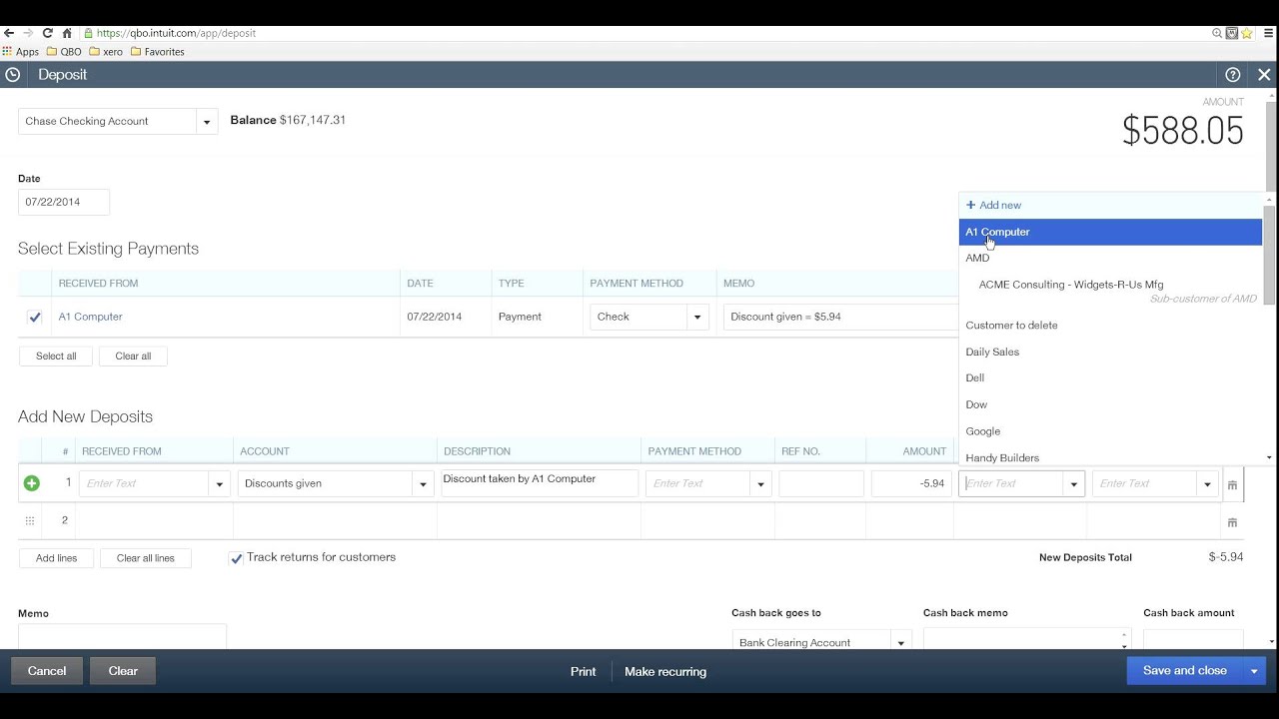Uncheck the A1 Computer payment checkbox

[x=35, y=317]
